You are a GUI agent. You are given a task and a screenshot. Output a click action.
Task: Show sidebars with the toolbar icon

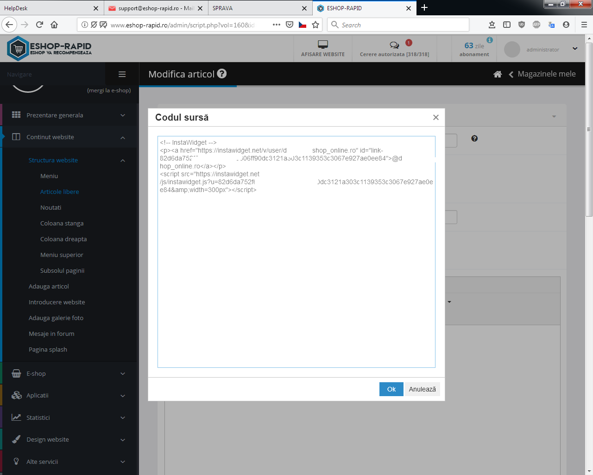tap(507, 25)
